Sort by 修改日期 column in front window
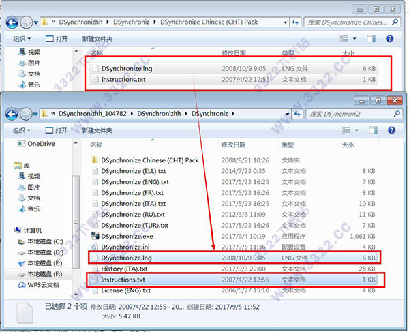The width and height of the screenshot is (409, 332). pos(233,145)
